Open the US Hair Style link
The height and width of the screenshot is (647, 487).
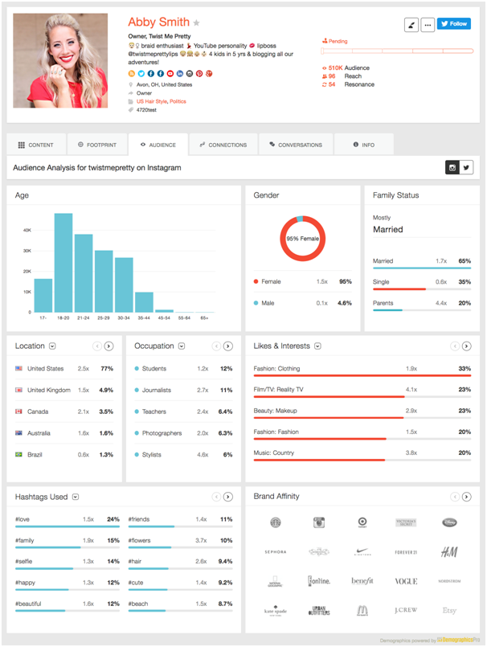pyautogui.click(x=150, y=101)
